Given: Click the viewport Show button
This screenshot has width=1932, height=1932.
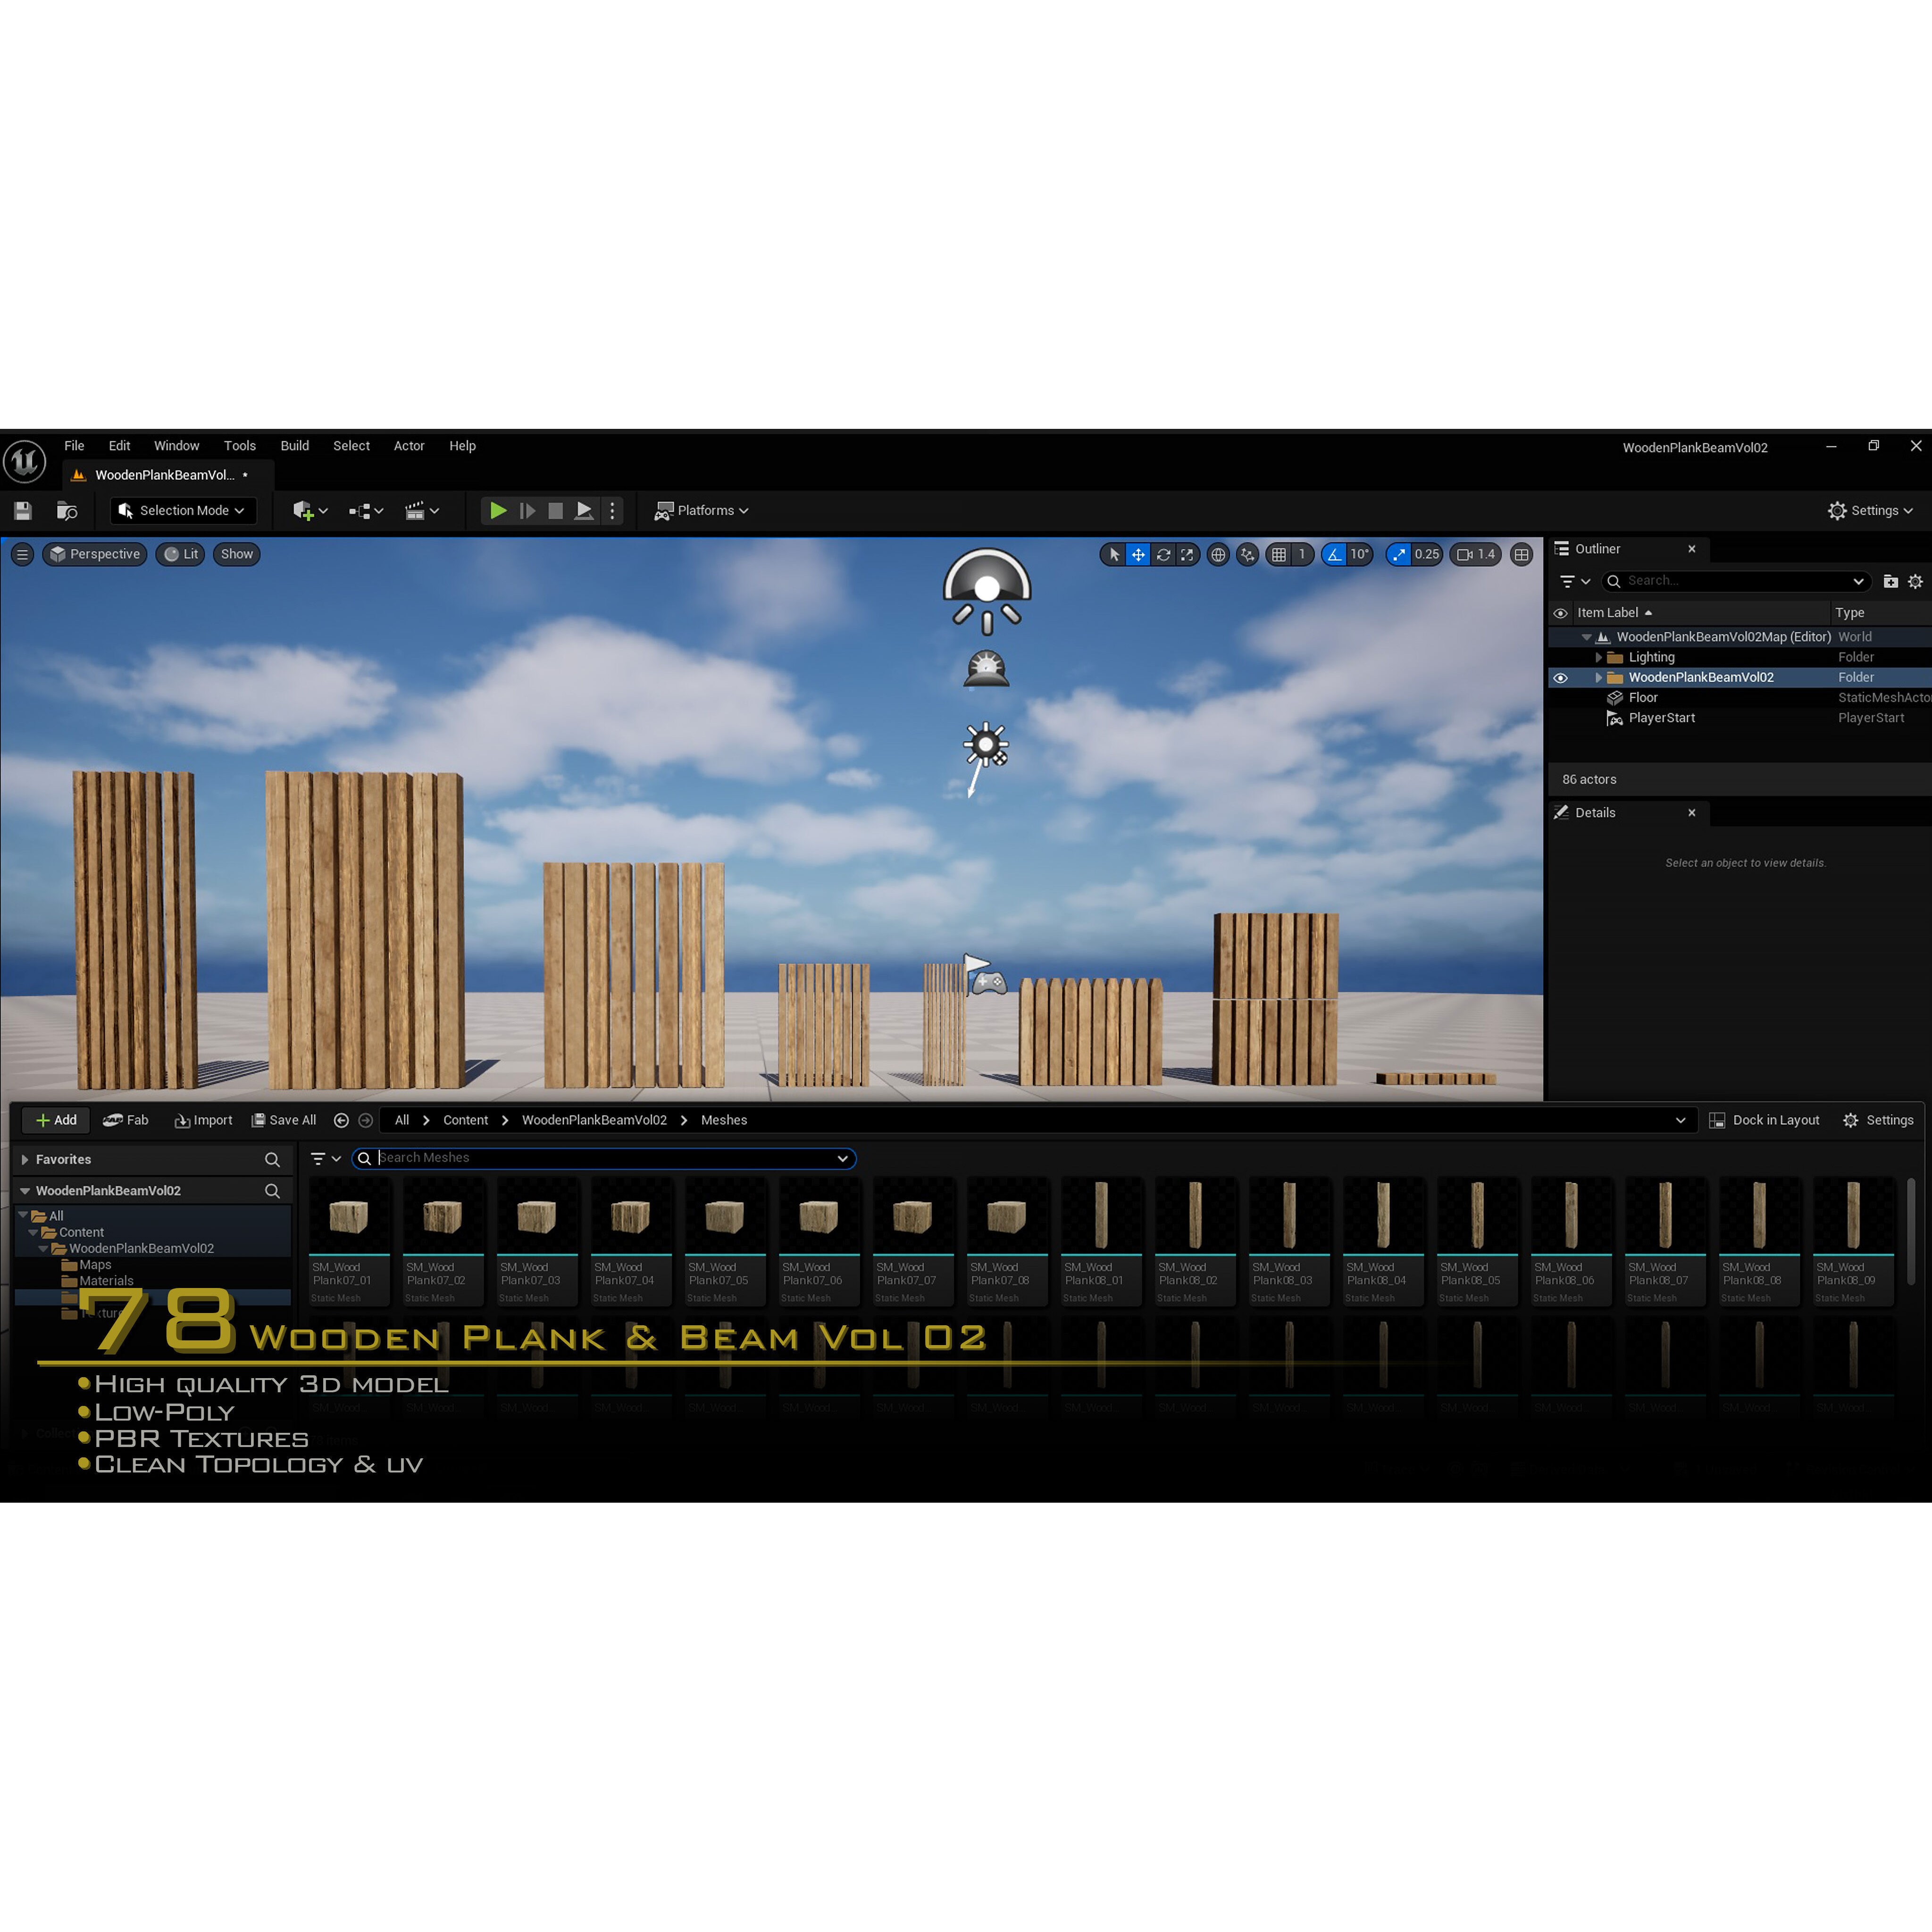Looking at the screenshot, I should coord(237,554).
